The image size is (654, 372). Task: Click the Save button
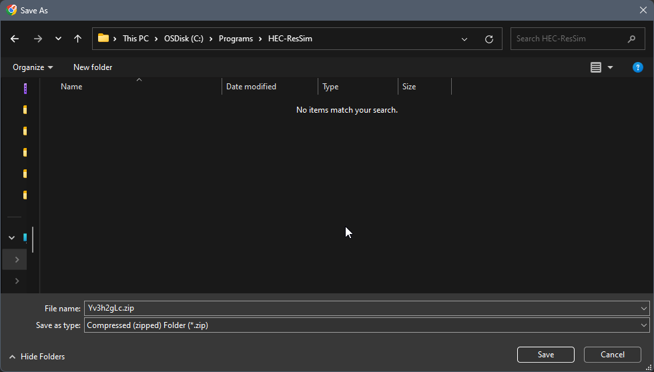click(545, 355)
